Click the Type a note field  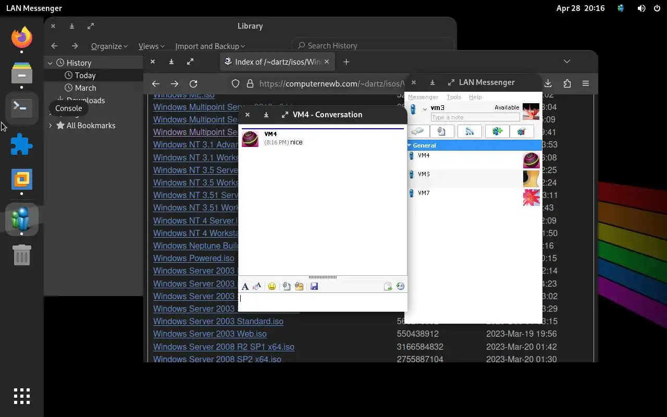coord(475,117)
